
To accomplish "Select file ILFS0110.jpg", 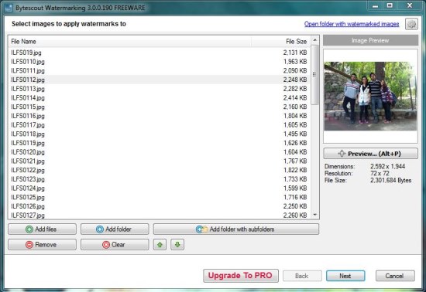I will pos(160,62).
